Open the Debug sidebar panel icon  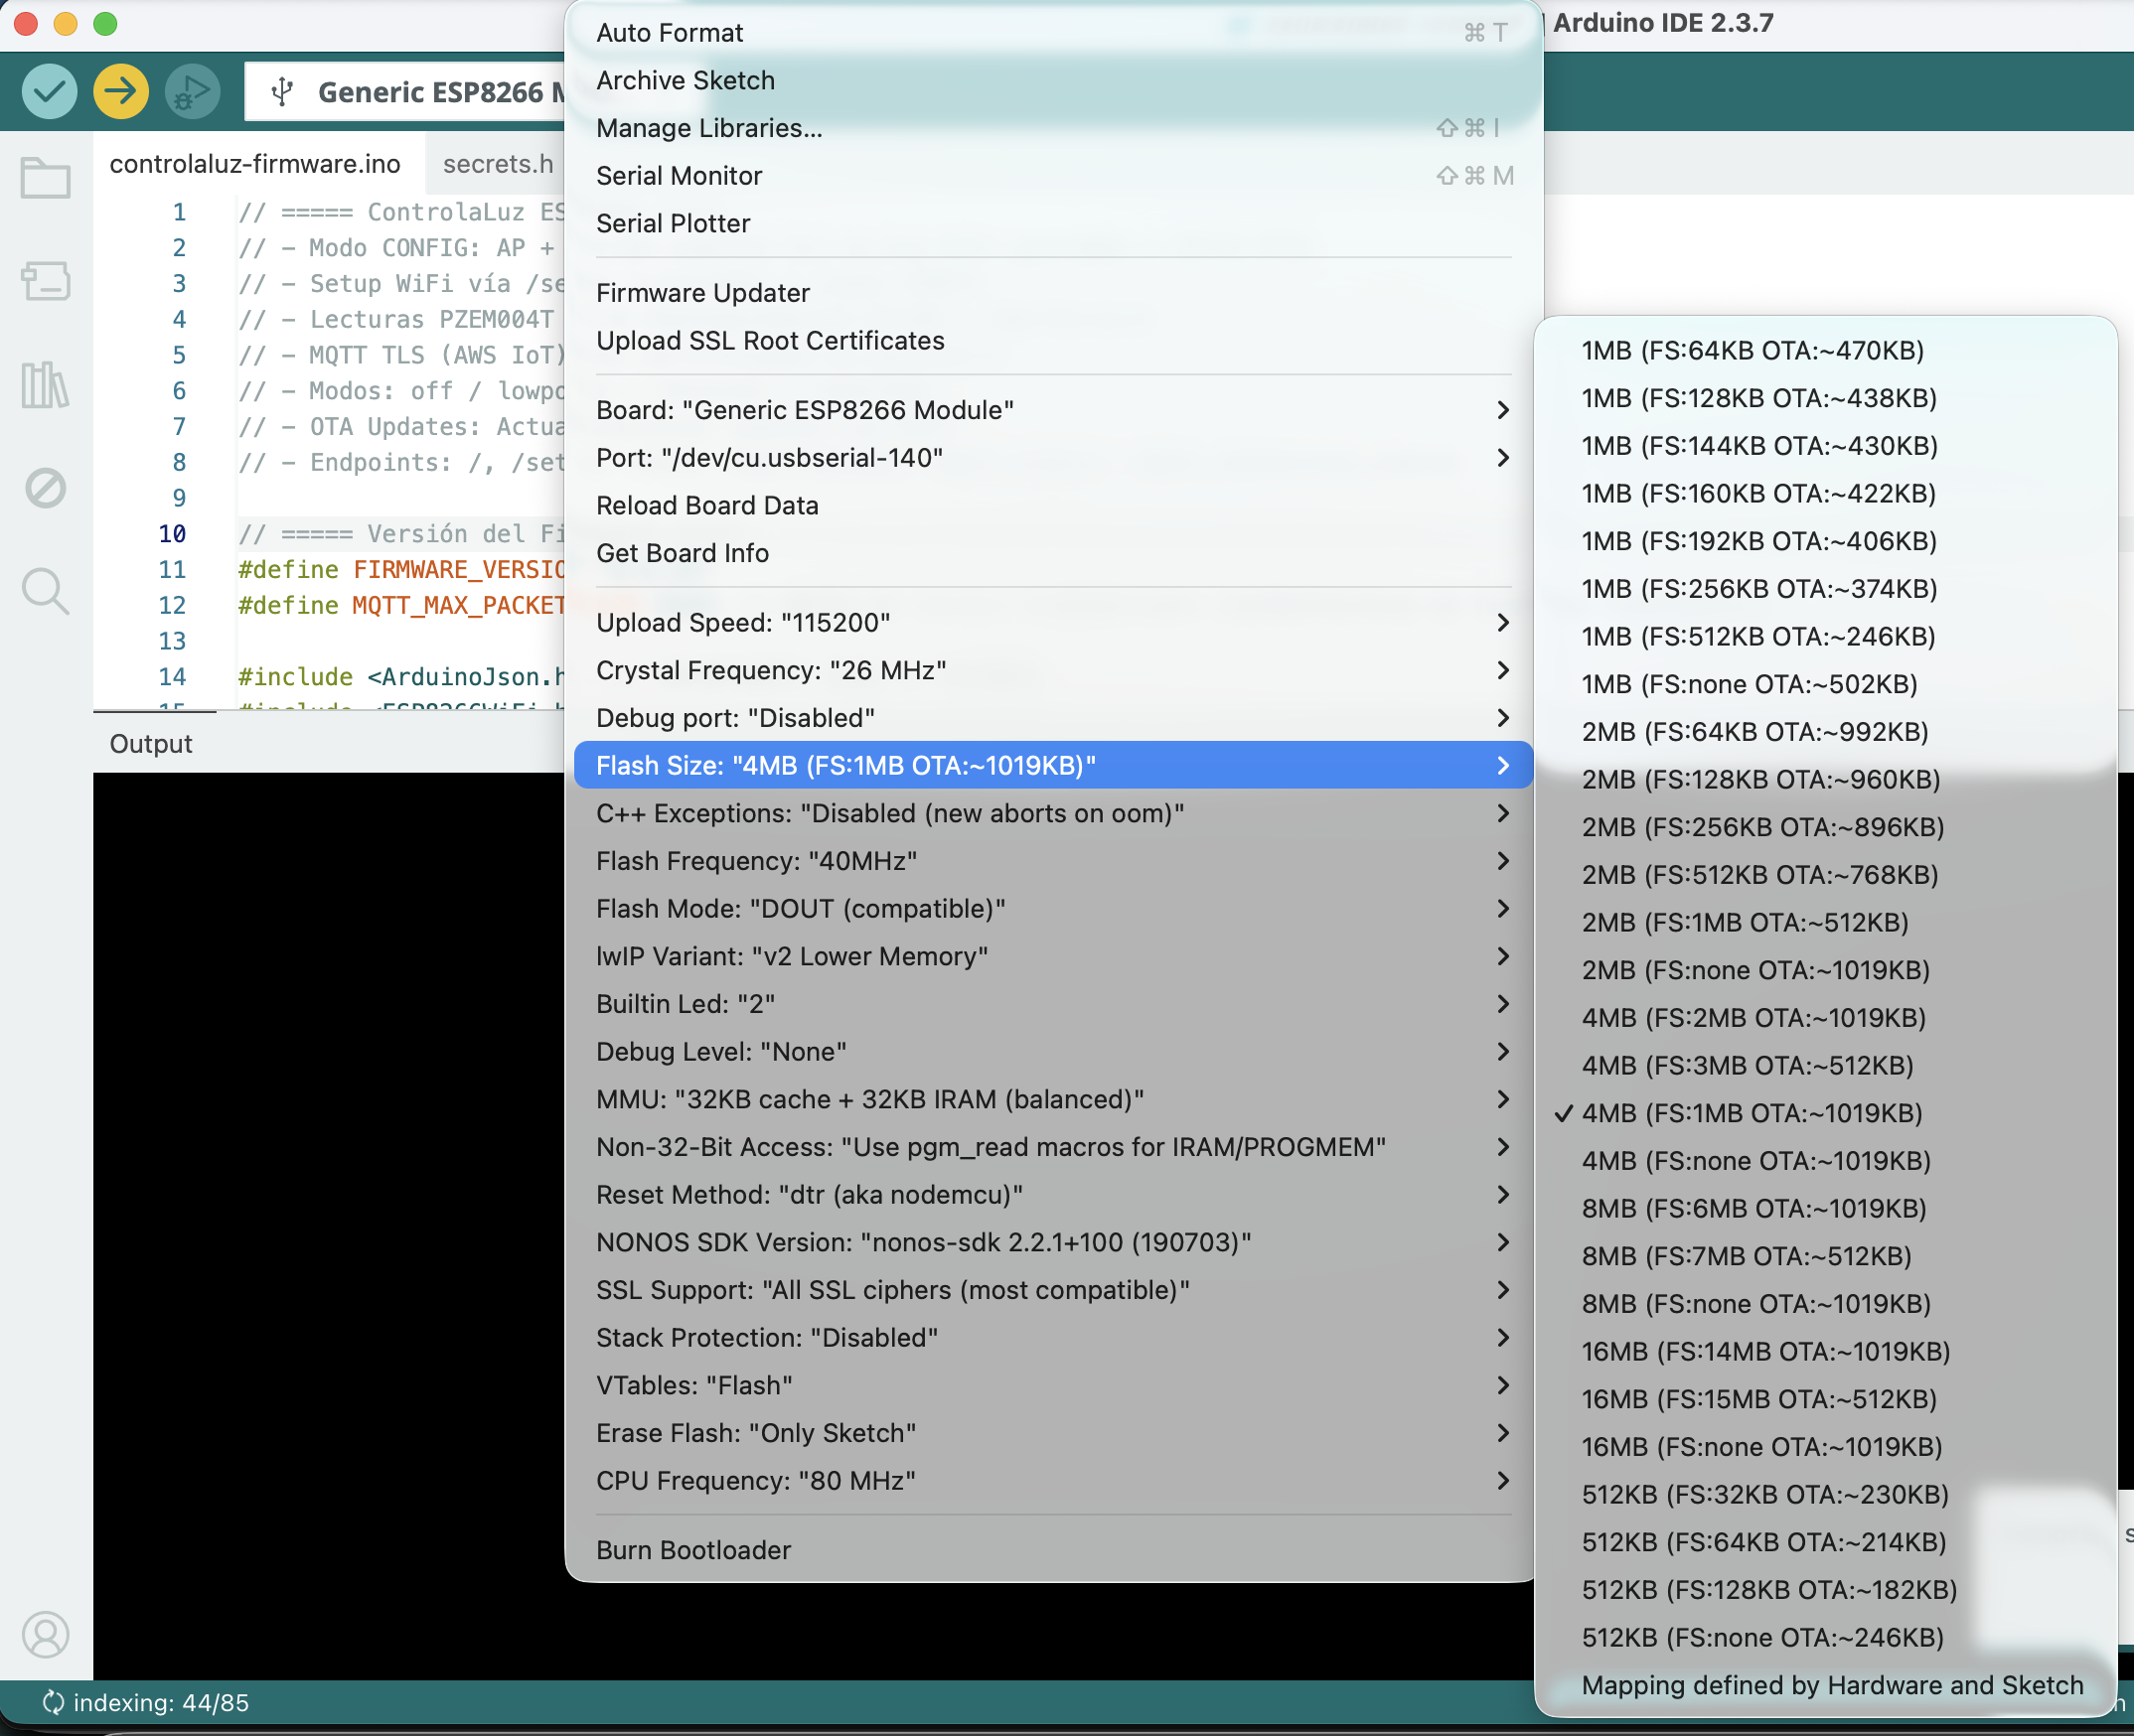coord(45,488)
